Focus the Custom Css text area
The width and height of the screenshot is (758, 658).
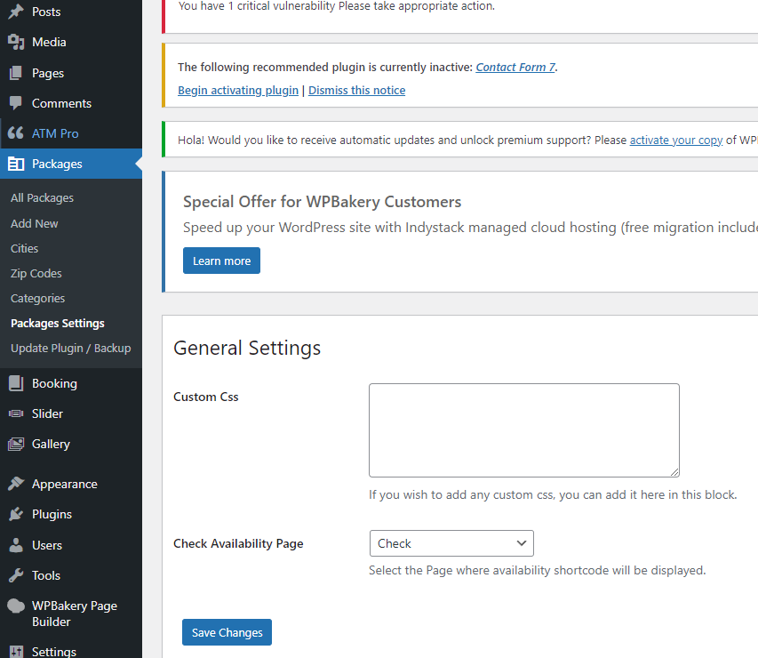[x=524, y=430]
